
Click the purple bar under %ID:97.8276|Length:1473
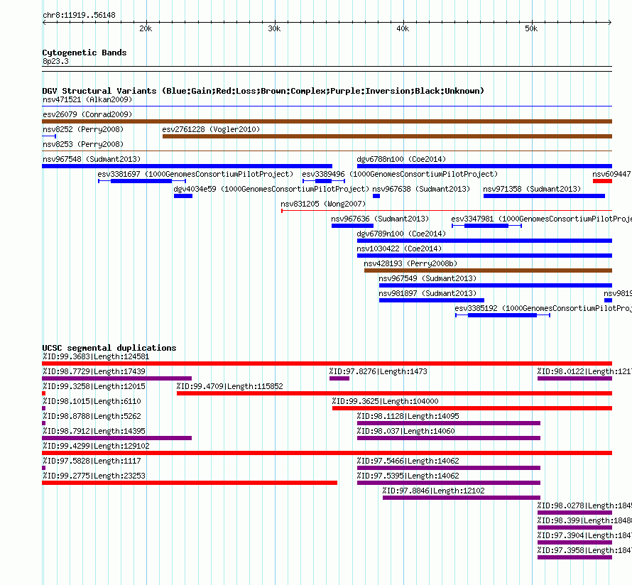(x=339, y=378)
